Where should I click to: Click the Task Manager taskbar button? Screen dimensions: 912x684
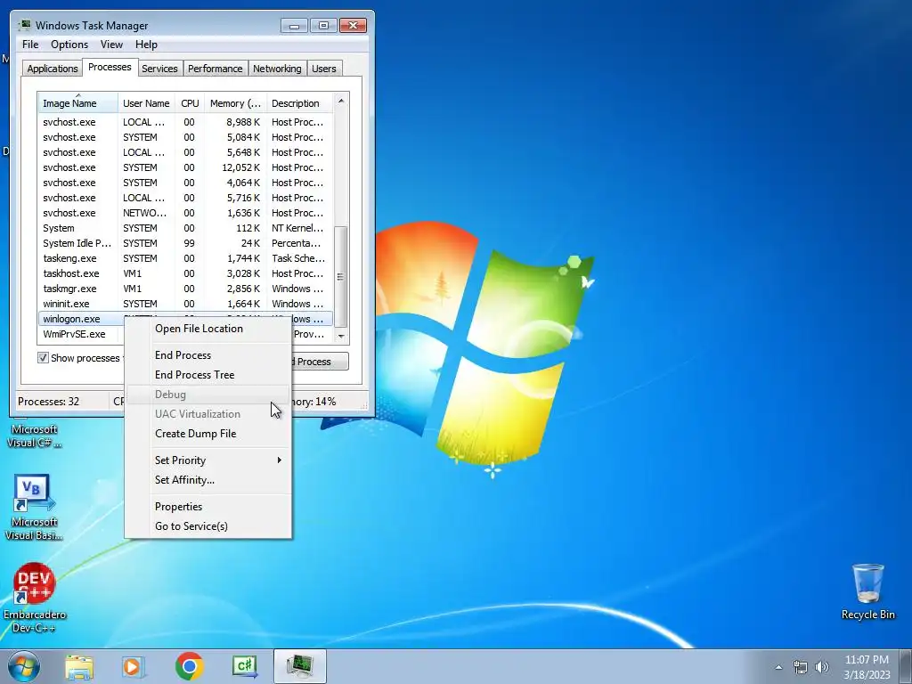click(x=300, y=666)
